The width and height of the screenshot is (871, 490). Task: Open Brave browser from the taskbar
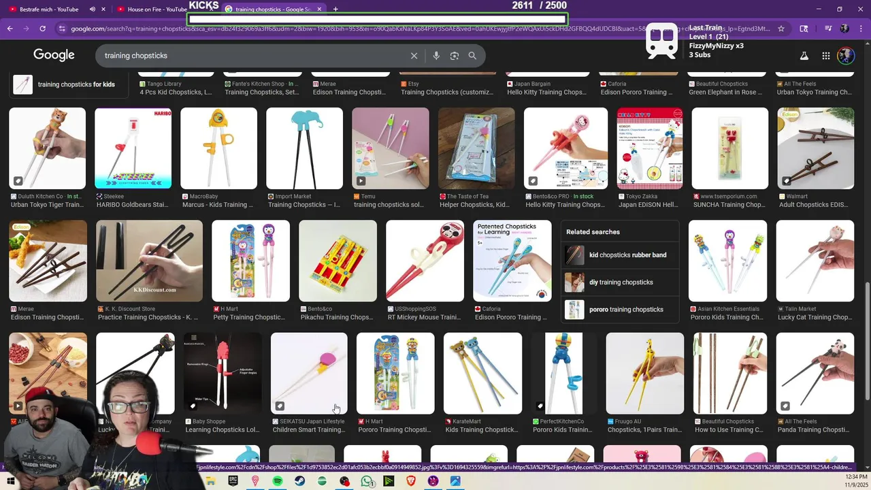tap(410, 481)
